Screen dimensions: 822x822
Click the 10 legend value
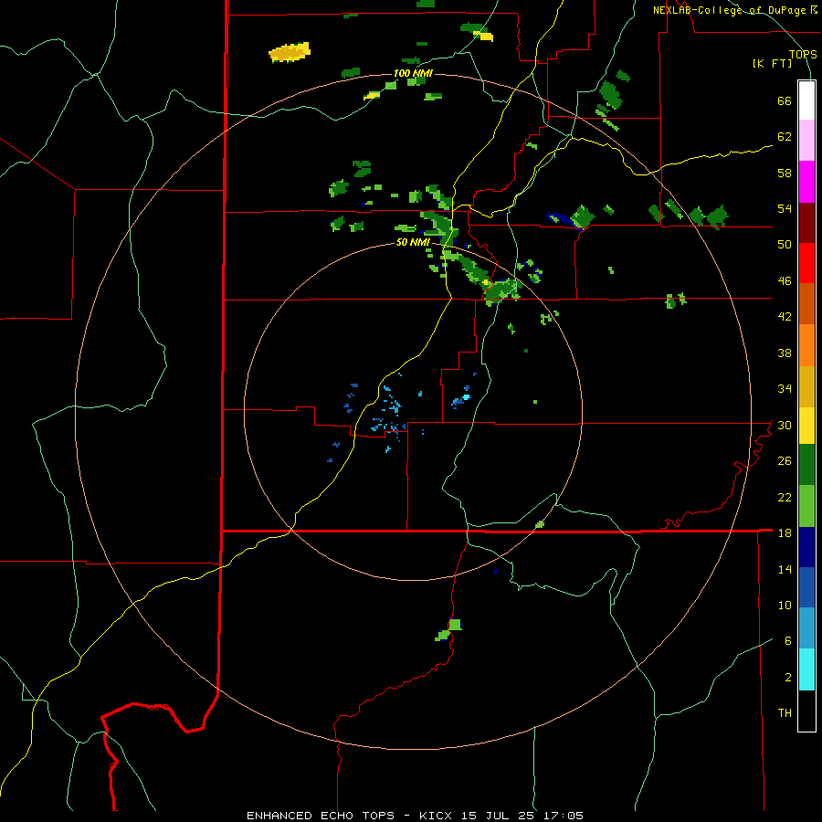tap(785, 605)
